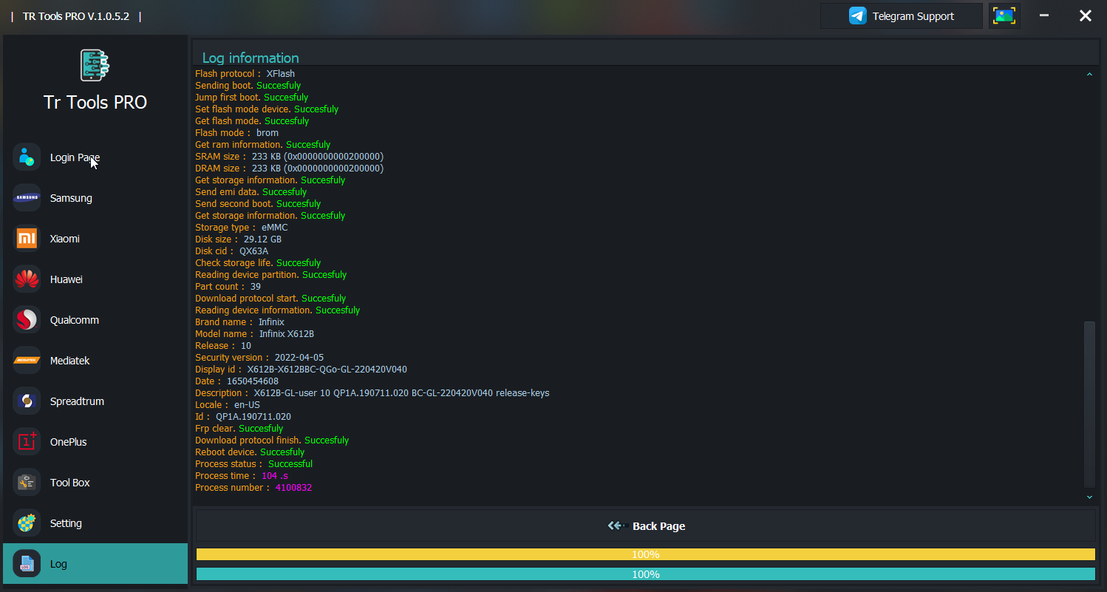Click the back arrow icon beside Back Page

coord(618,526)
